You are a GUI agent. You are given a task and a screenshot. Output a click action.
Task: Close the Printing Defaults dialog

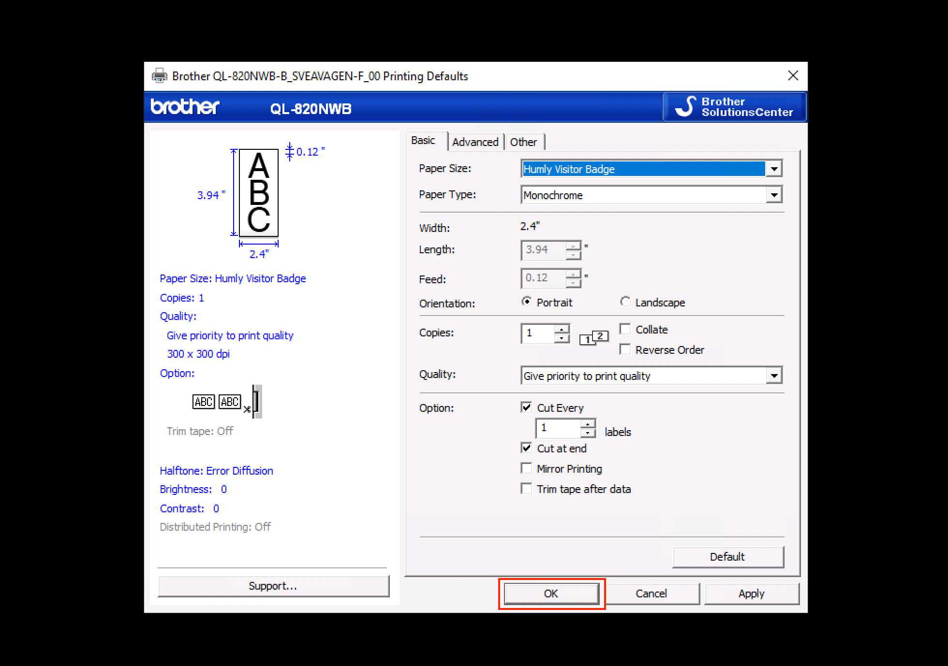(x=793, y=76)
